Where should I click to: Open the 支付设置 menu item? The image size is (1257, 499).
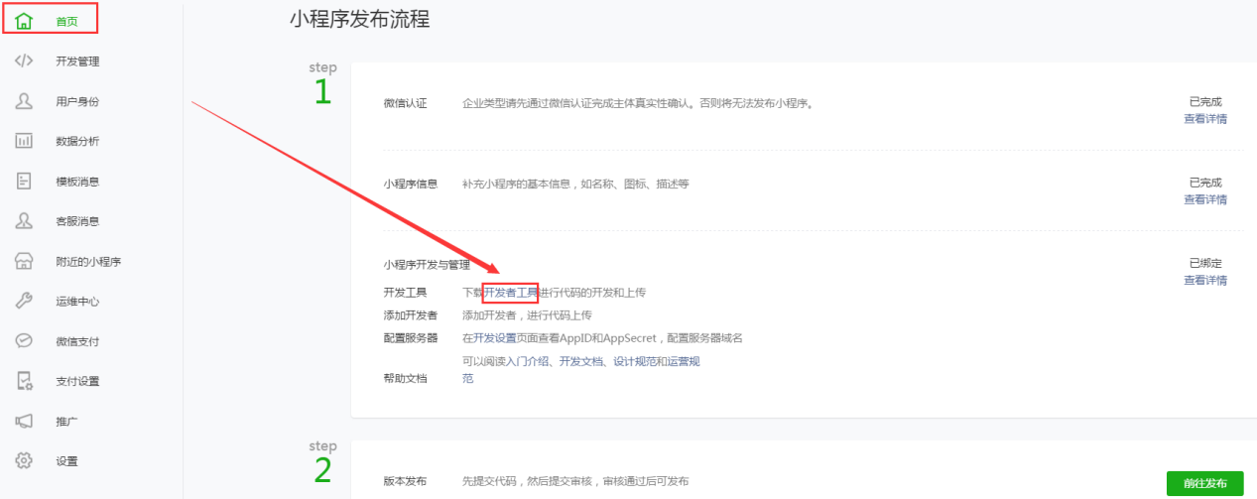[77, 382]
